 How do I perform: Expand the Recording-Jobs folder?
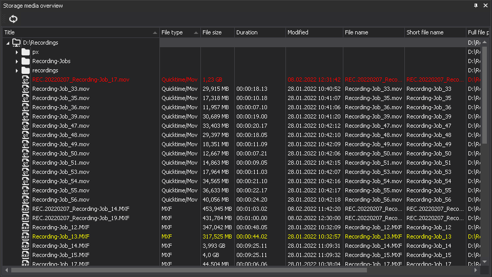(x=17, y=61)
